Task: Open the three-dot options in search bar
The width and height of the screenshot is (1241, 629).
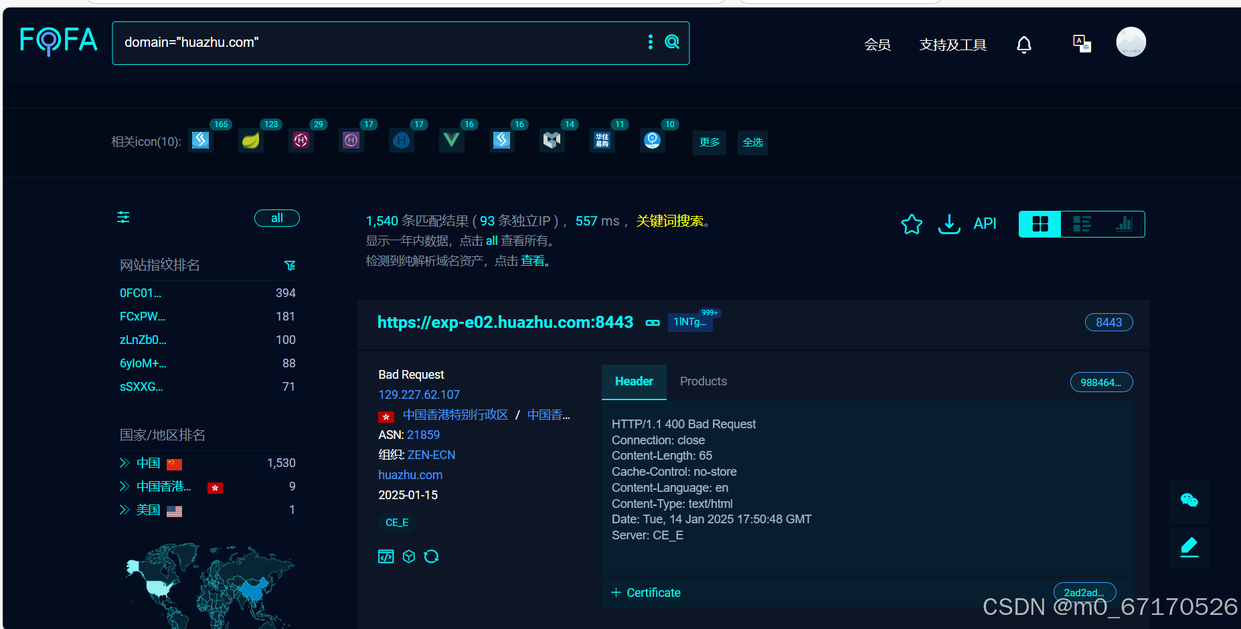Action: point(651,42)
